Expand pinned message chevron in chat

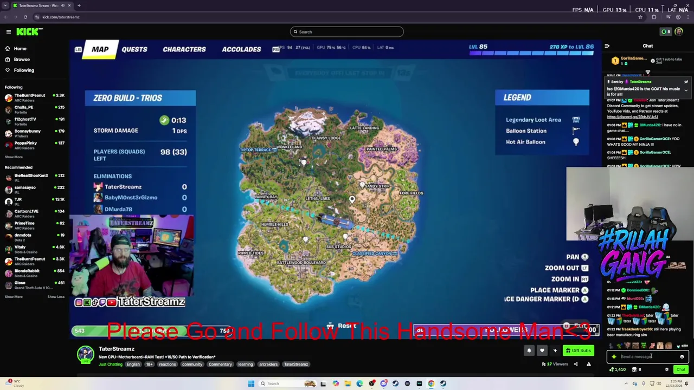pyautogui.click(x=686, y=90)
